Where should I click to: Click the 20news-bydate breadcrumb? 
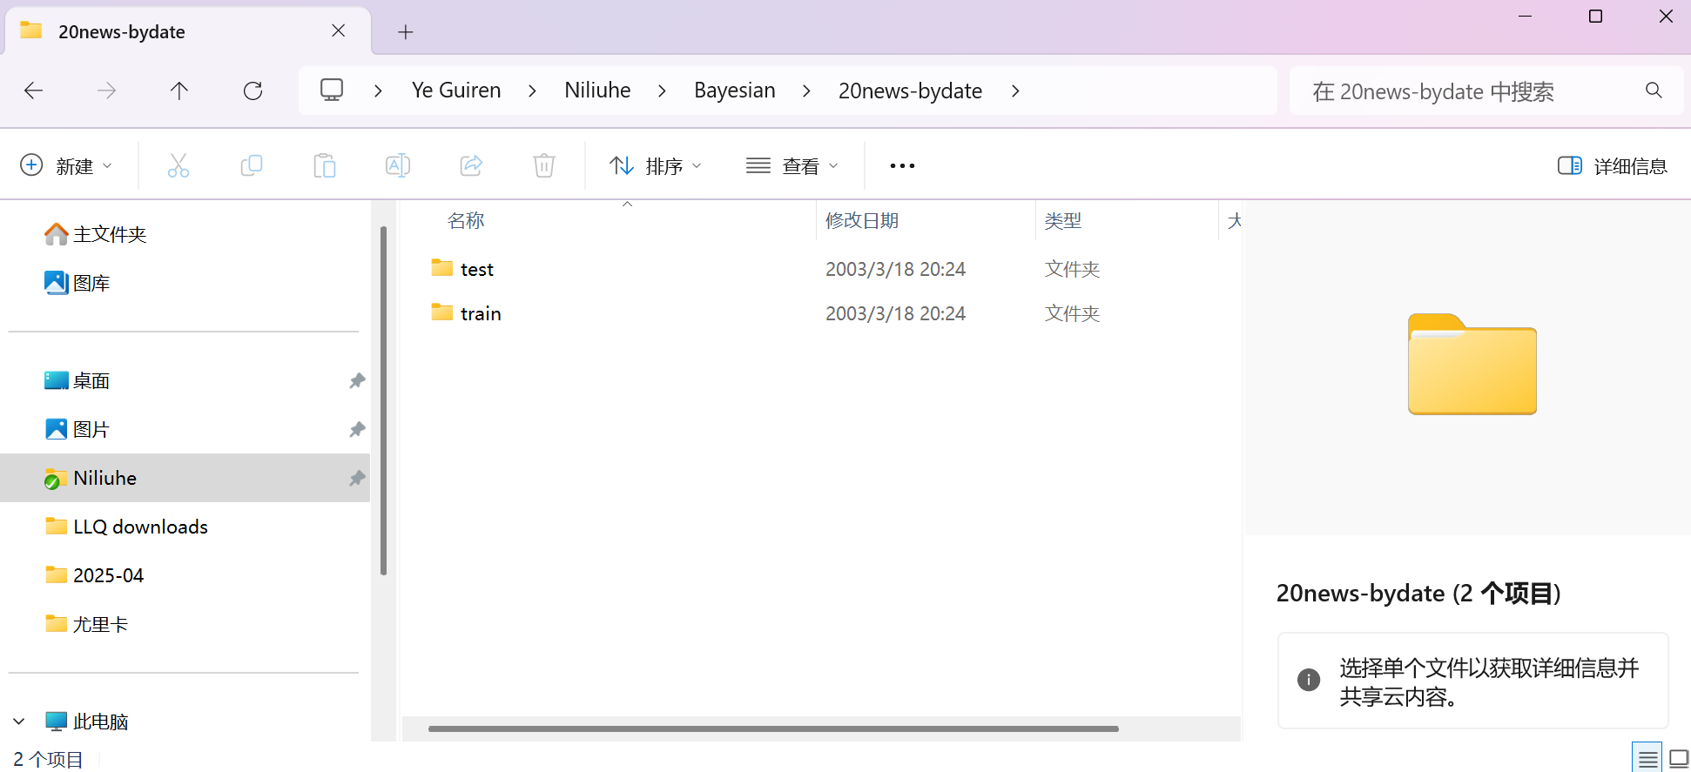910,91
